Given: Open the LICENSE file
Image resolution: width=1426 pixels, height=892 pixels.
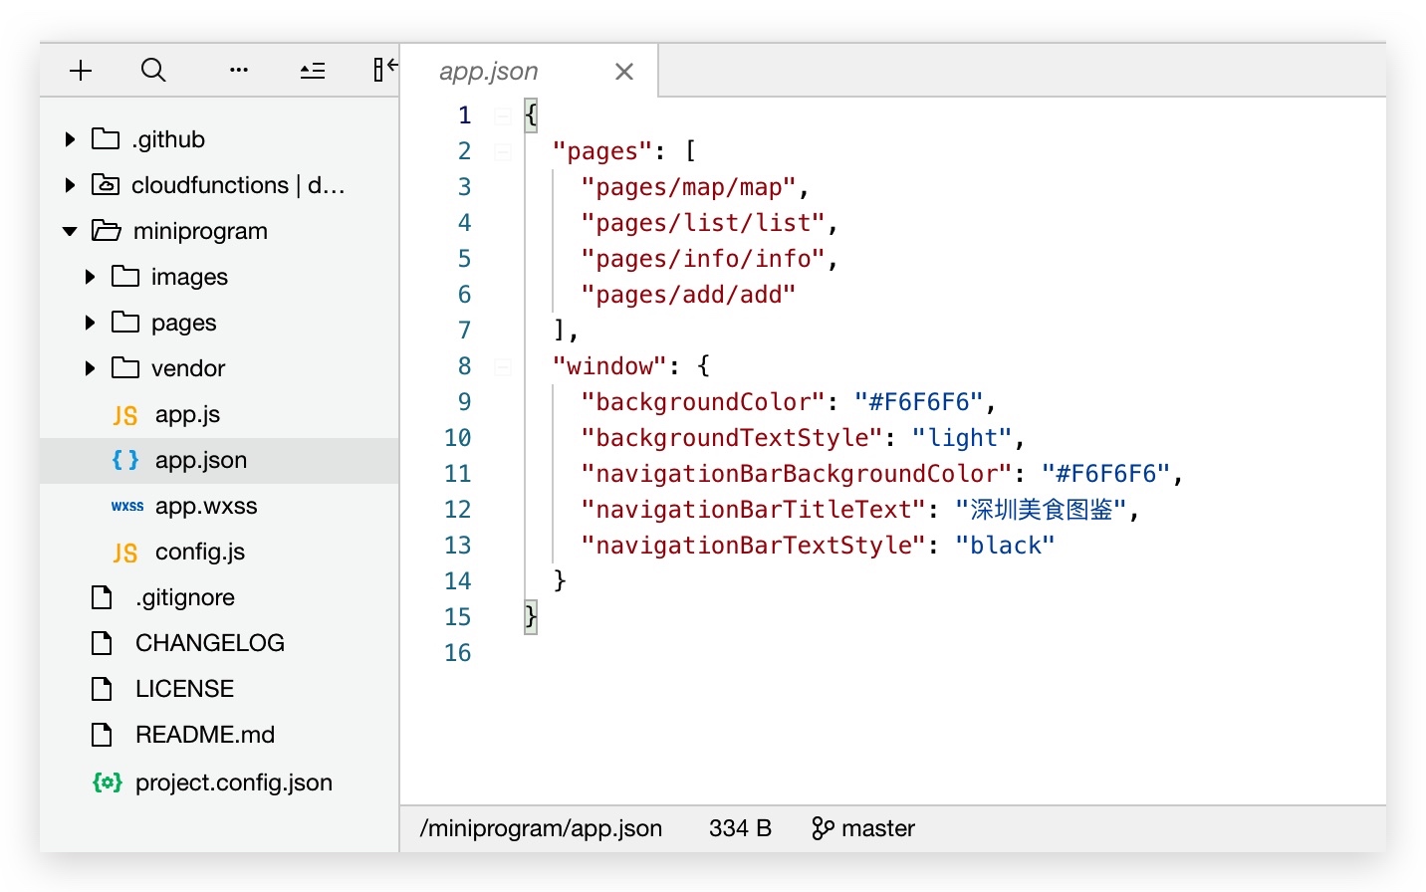Looking at the screenshot, I should tap(185, 689).
